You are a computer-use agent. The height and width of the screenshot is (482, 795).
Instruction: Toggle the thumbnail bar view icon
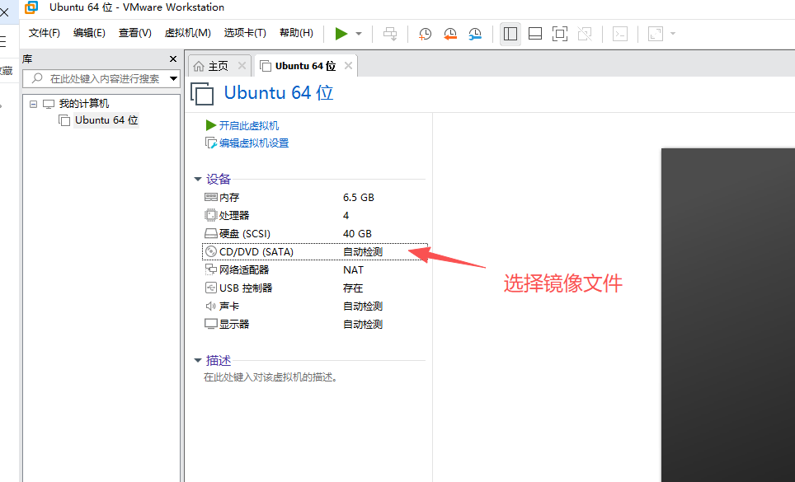[535, 34]
